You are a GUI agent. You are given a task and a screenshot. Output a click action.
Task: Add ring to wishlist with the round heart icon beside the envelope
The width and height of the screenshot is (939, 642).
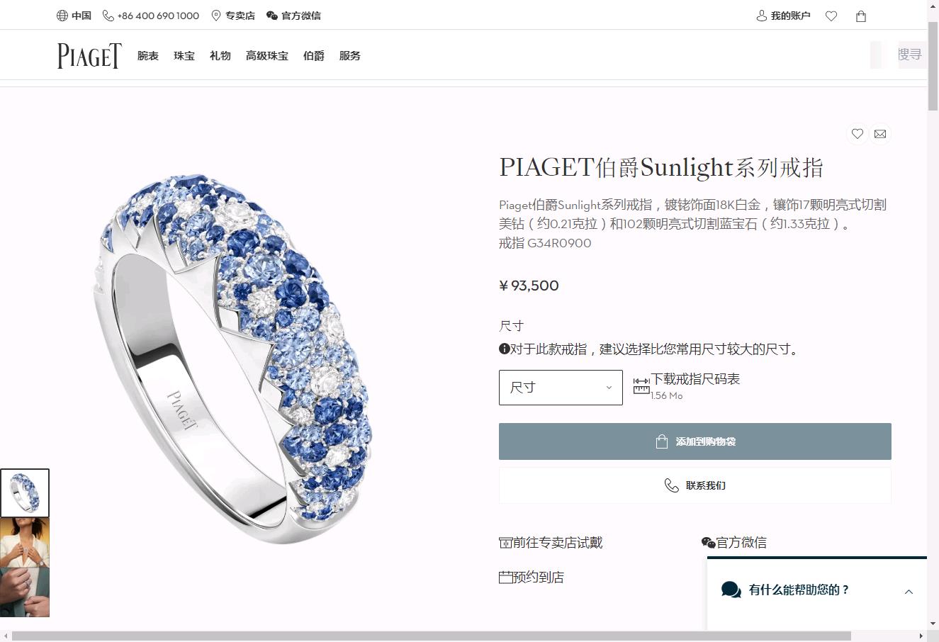(x=858, y=134)
